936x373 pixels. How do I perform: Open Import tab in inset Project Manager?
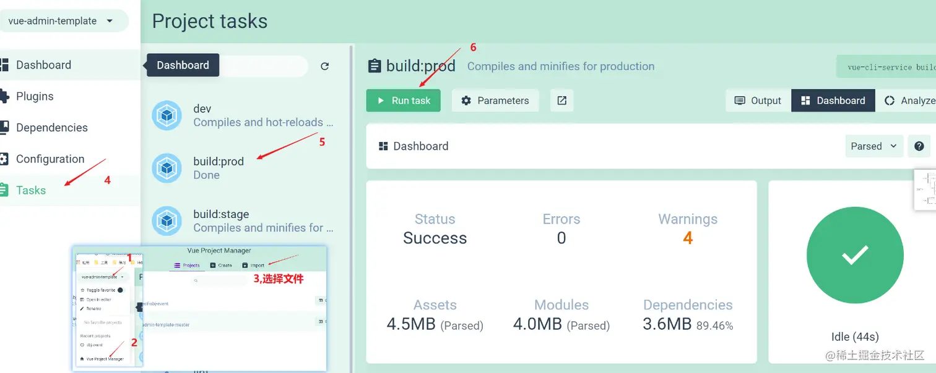[253, 266]
